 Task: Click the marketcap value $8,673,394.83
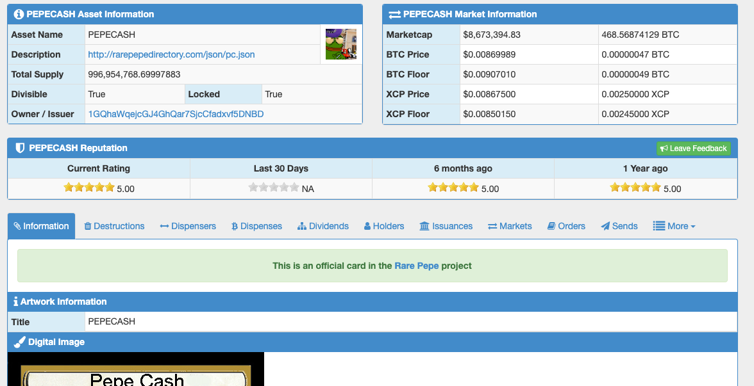pyautogui.click(x=491, y=35)
